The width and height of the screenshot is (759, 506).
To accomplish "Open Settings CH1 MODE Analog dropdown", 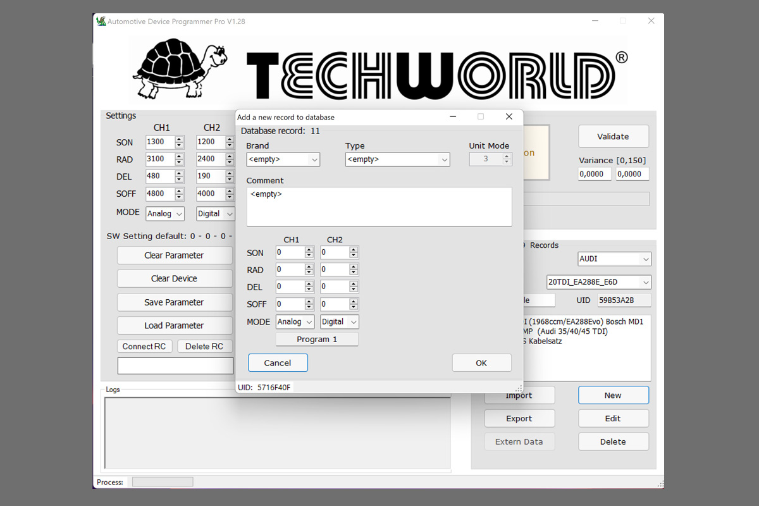I will (x=165, y=214).
